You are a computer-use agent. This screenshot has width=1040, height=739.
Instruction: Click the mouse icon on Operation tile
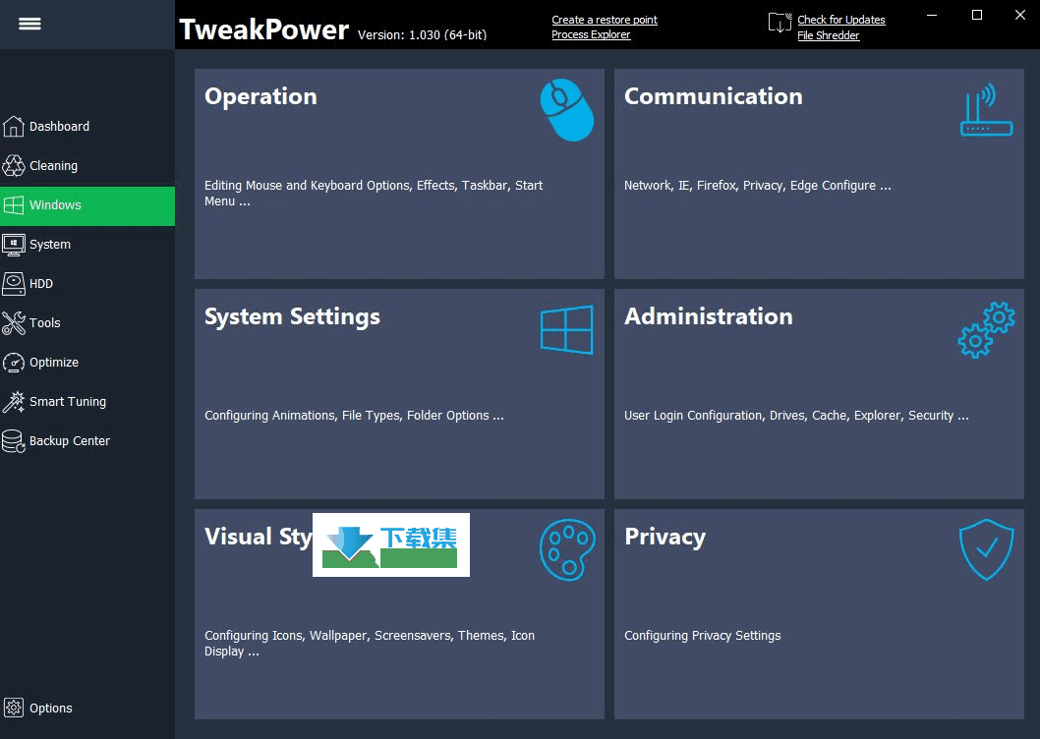coord(566,110)
